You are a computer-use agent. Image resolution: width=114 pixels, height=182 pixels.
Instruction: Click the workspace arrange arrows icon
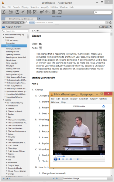click(x=47, y=12)
